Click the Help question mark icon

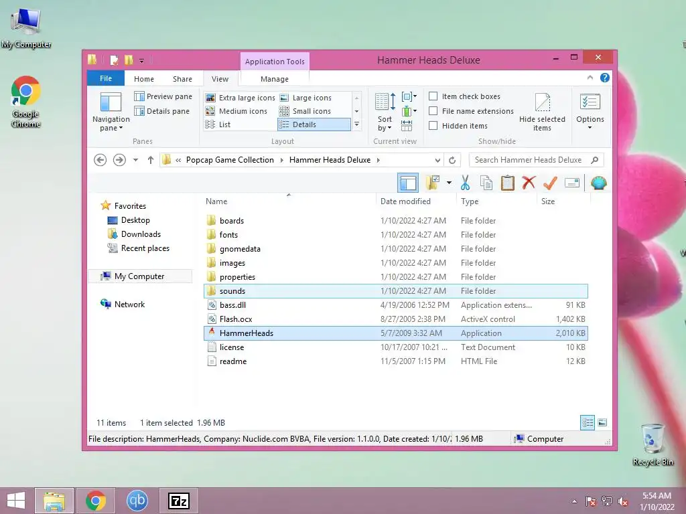(x=605, y=78)
